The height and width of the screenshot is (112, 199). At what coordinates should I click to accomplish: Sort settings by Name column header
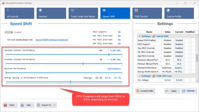[x=149, y=32]
